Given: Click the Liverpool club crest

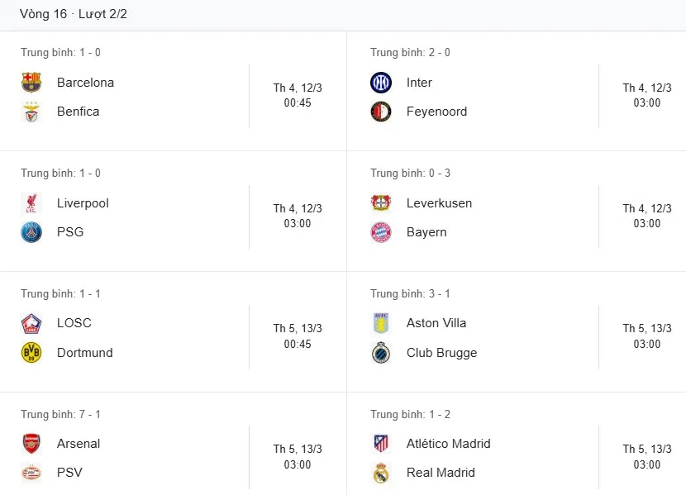Looking at the screenshot, I should click(31, 203).
